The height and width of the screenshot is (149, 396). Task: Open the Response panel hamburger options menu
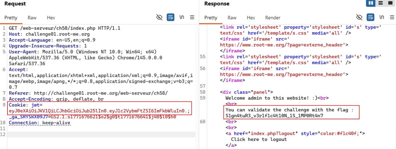tap(392, 17)
